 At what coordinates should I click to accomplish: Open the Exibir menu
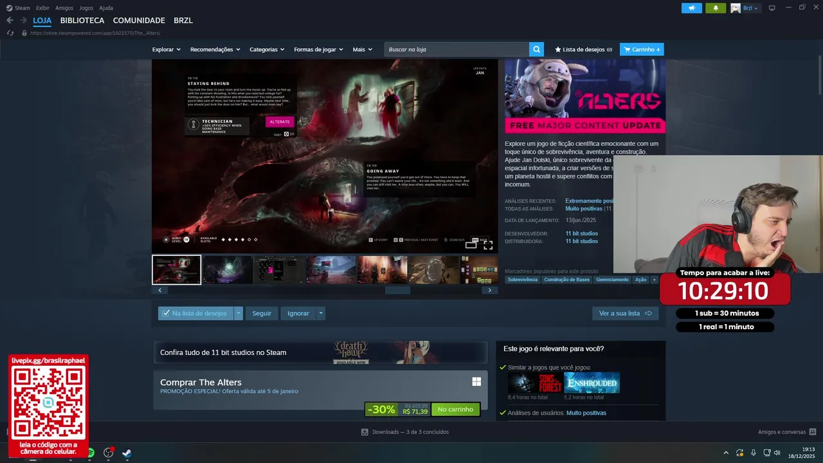point(42,8)
